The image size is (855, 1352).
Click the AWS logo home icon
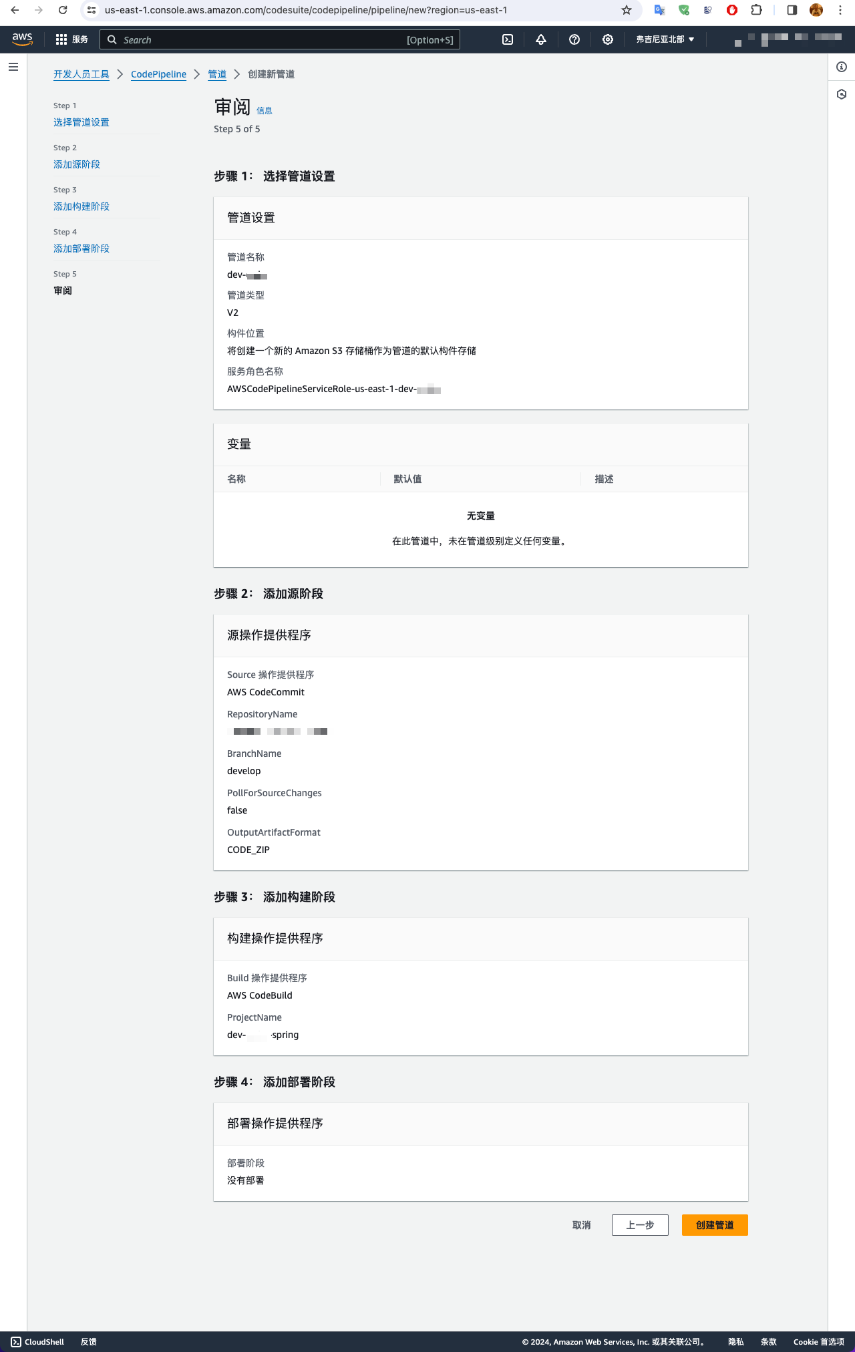[x=22, y=39]
